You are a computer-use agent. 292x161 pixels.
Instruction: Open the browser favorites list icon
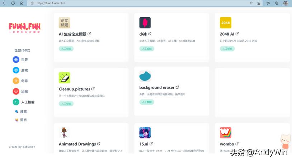[268, 3]
